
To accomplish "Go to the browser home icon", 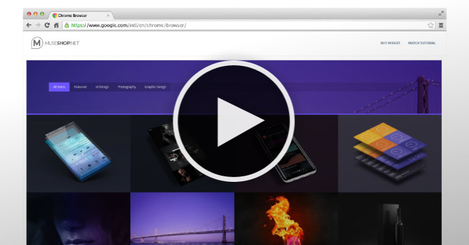I will pyautogui.click(x=56, y=25).
